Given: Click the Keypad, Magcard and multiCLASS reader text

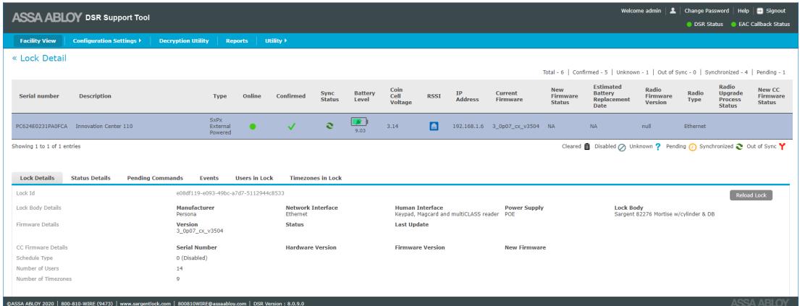Looking at the screenshot, I should (447, 214).
